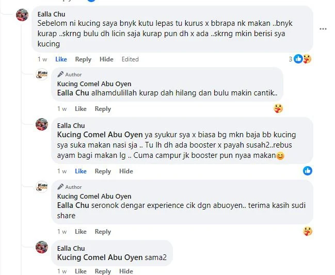The width and height of the screenshot is (335, 275).
Task: Click care emoji reaction beside the 3 count
Action: click(307, 59)
